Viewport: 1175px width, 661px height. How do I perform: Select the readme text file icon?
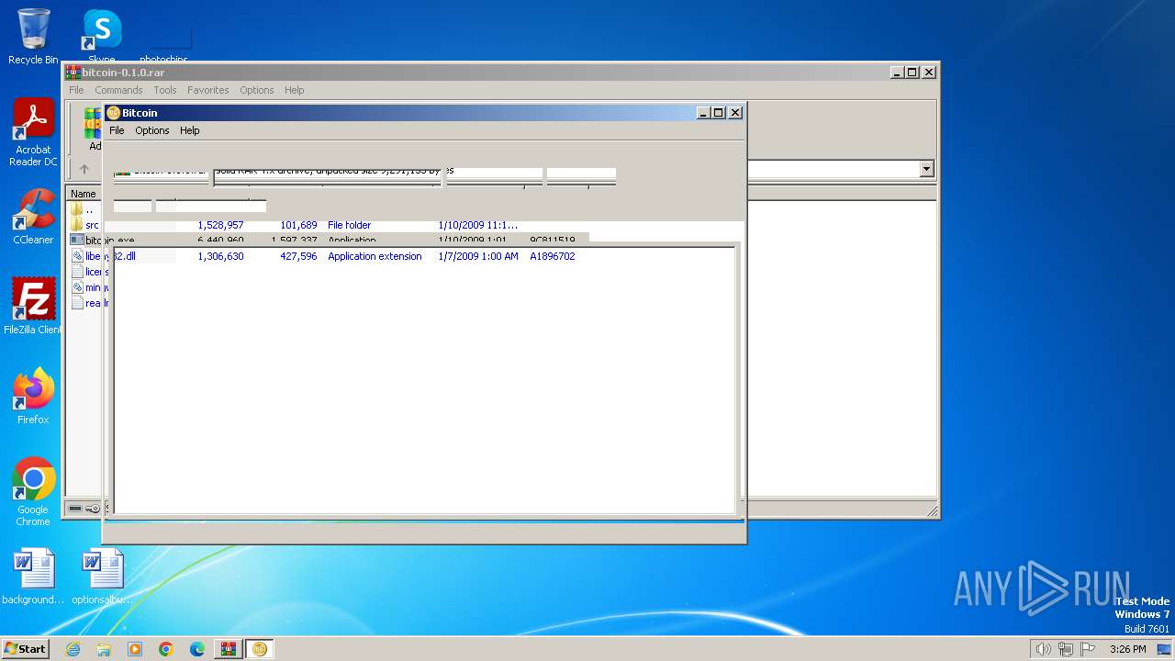tap(77, 303)
